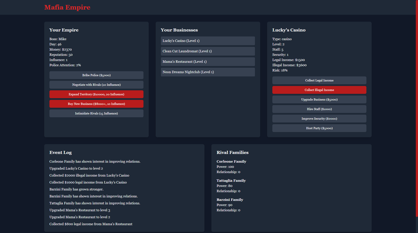Select Lucky's Casino from business list
Image resolution: width=418 pixels, height=233 pixels.
(208, 41)
